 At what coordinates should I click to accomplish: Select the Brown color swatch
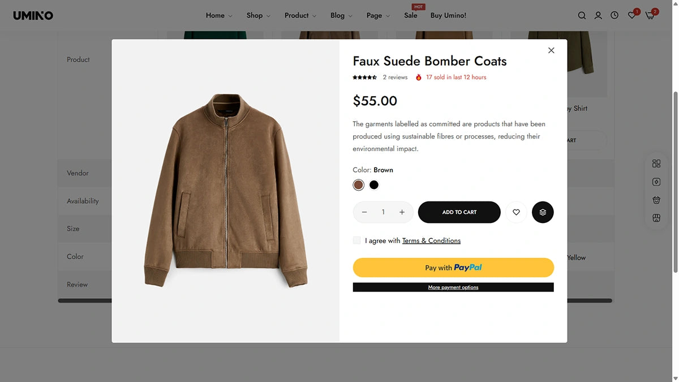coord(358,185)
